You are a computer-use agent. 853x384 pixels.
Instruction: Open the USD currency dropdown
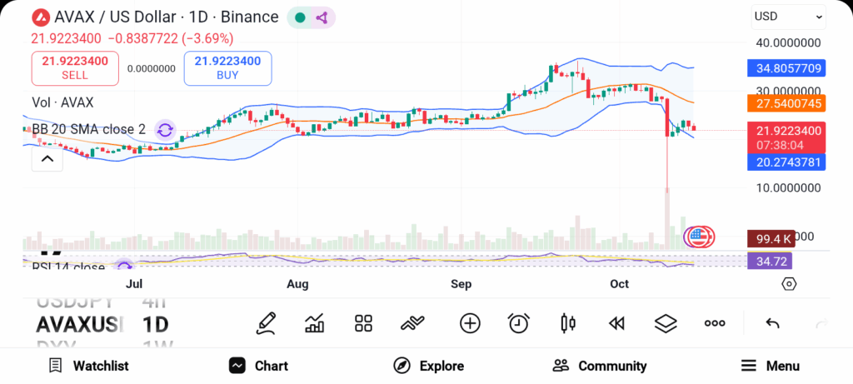point(788,17)
